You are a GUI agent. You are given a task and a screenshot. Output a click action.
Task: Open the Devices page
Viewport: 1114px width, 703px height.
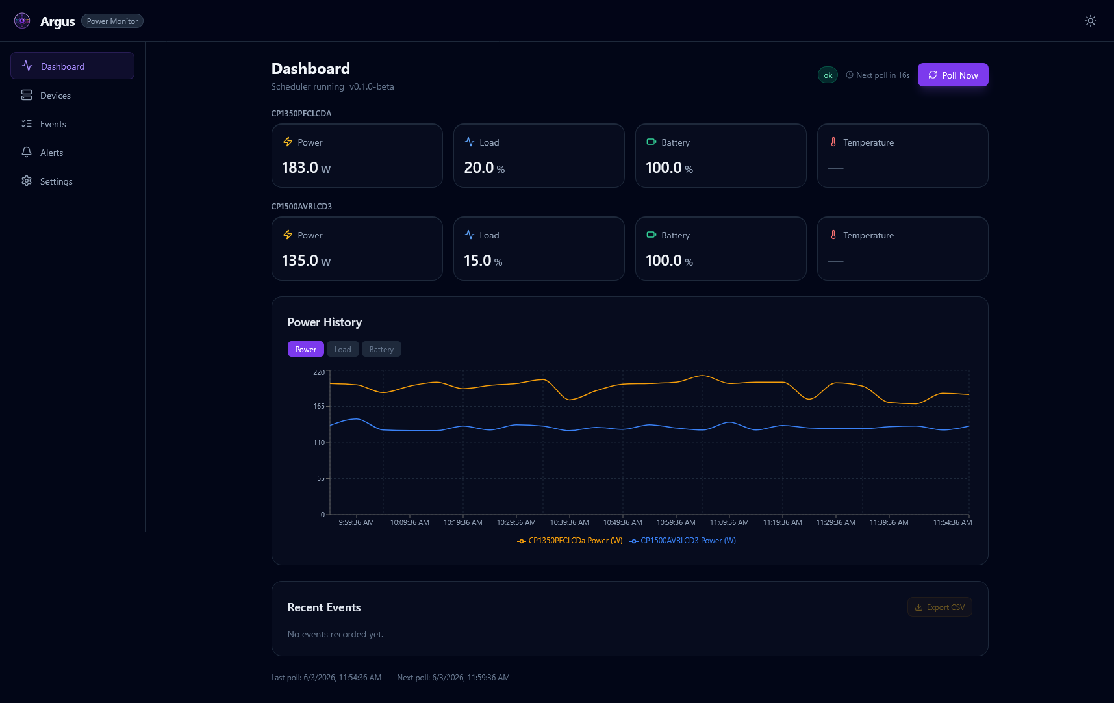72,95
